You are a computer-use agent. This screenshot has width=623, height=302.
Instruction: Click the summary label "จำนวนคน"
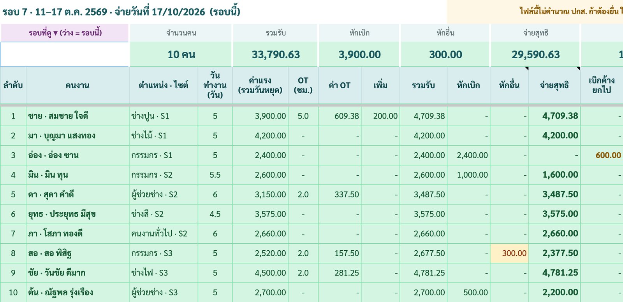tap(181, 33)
